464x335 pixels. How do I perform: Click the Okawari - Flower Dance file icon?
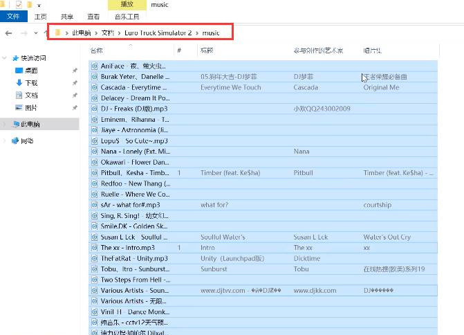click(x=95, y=162)
